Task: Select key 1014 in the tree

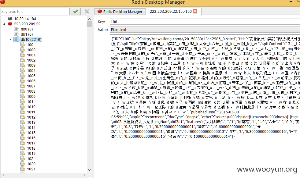Action: coord(31,128)
